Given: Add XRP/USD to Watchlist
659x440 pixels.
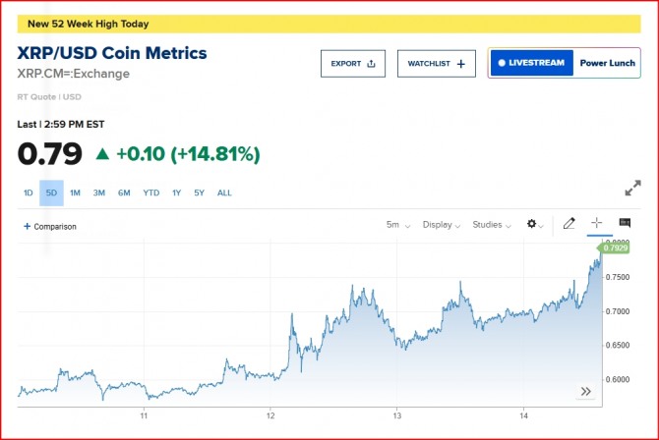Looking at the screenshot, I should [x=436, y=64].
